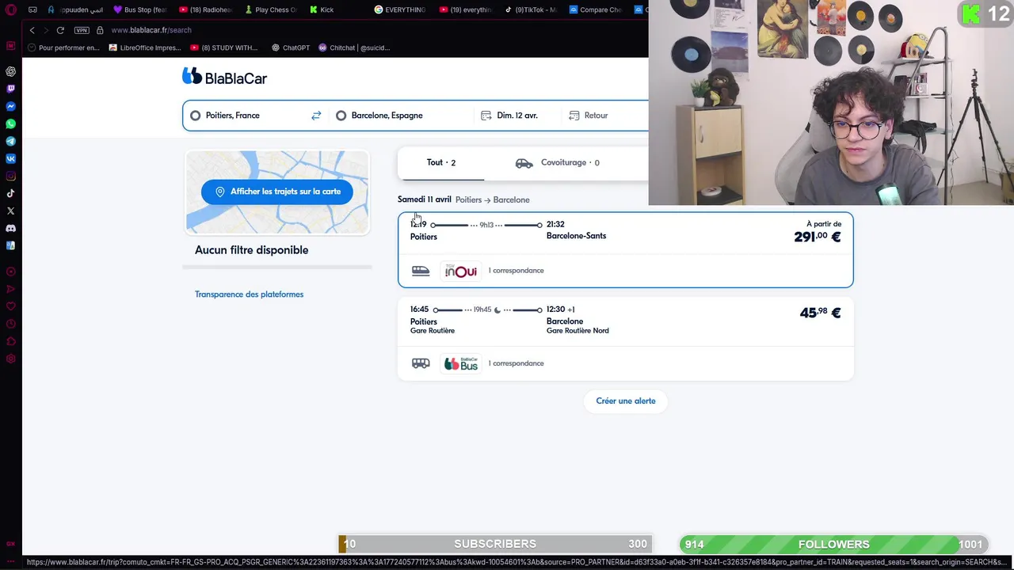Click the green FOLLOWERS progress bar overlay
The image size is (1014, 570).
[833, 544]
